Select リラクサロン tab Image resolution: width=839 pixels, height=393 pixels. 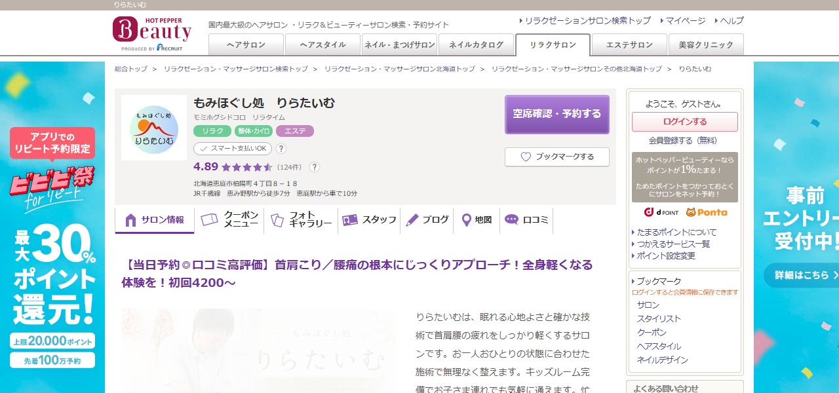(553, 45)
